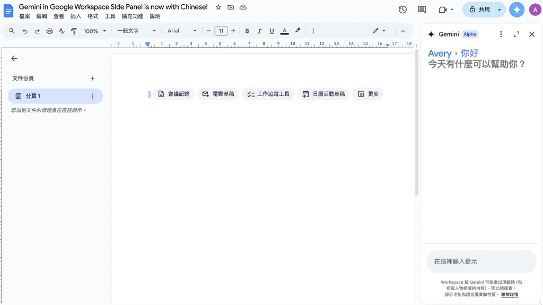Click the Gemini sparkle logo in panel
Image resolution: width=543 pixels, height=305 pixels.
(x=431, y=34)
